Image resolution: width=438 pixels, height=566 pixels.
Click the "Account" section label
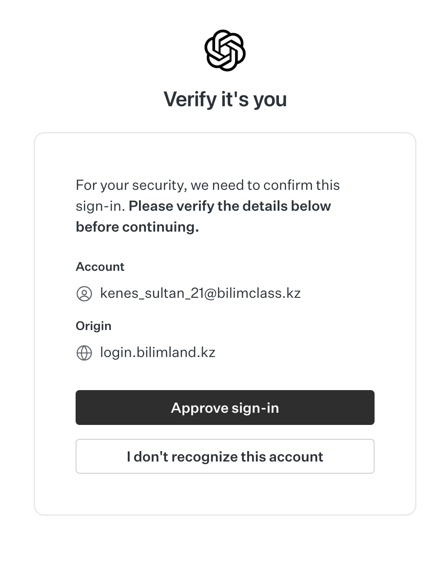point(100,266)
